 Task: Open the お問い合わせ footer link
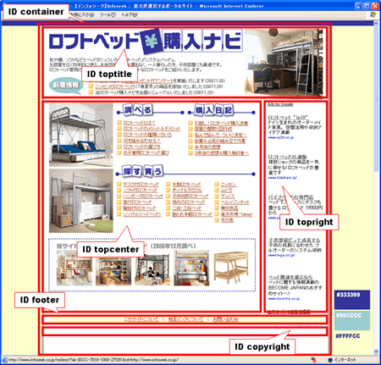[x=225, y=319]
